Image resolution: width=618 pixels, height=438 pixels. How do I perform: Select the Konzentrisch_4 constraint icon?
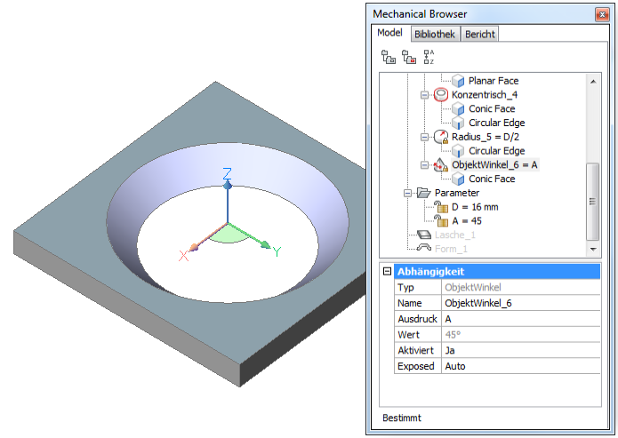441,95
